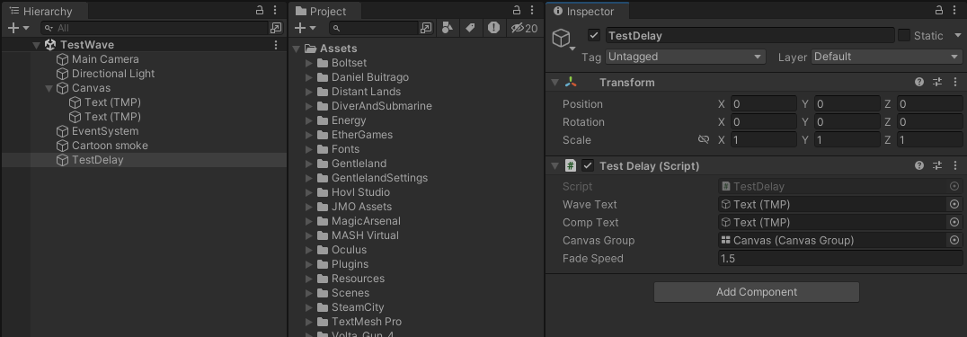Open Project search in window icon
The width and height of the screenshot is (967, 337).
425,28
